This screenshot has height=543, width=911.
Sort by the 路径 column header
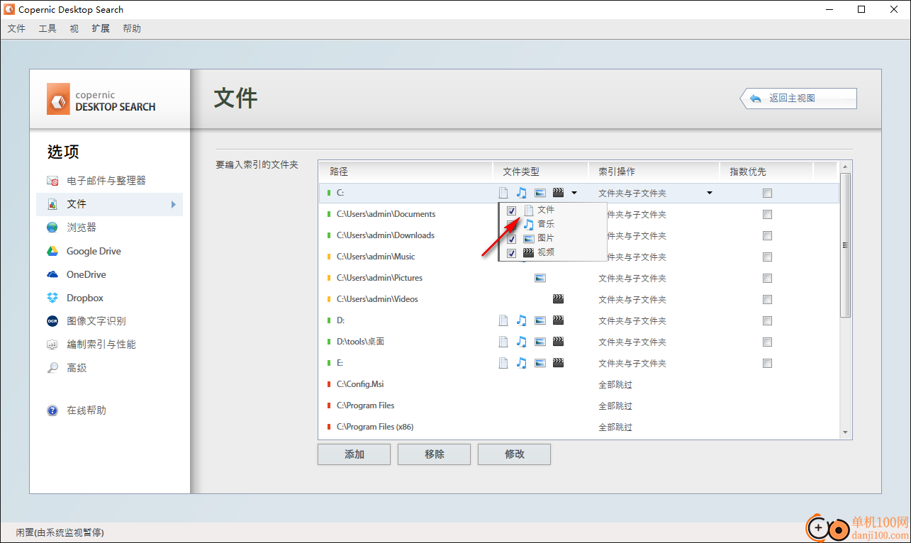click(x=406, y=172)
